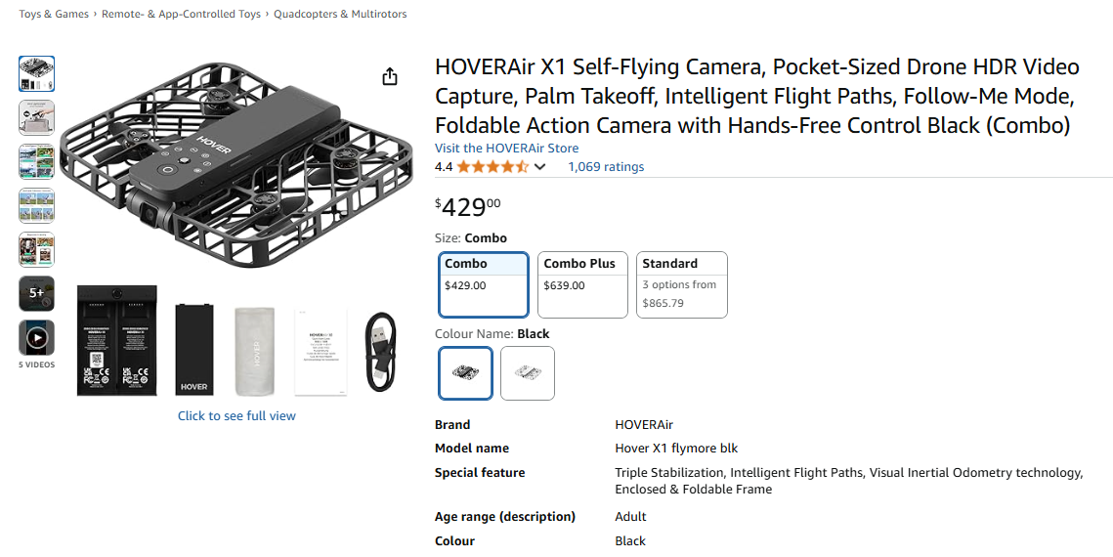Select the fifth product thumbnail image
This screenshot has width=1113, height=557.
pyautogui.click(x=36, y=249)
